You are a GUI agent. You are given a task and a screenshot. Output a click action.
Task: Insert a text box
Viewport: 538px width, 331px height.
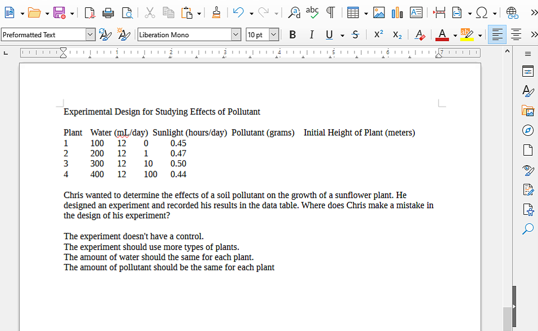coord(416,13)
